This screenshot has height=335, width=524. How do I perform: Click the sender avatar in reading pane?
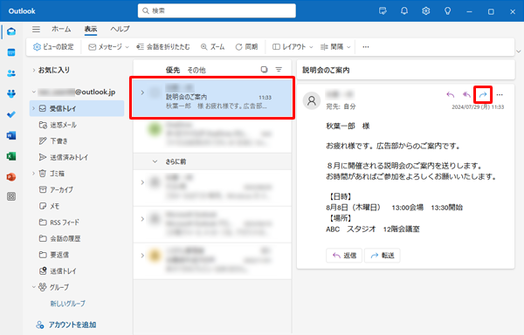[x=312, y=100]
